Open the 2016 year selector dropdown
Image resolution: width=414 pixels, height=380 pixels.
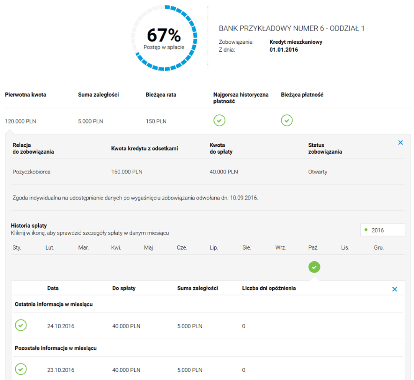tap(382, 230)
